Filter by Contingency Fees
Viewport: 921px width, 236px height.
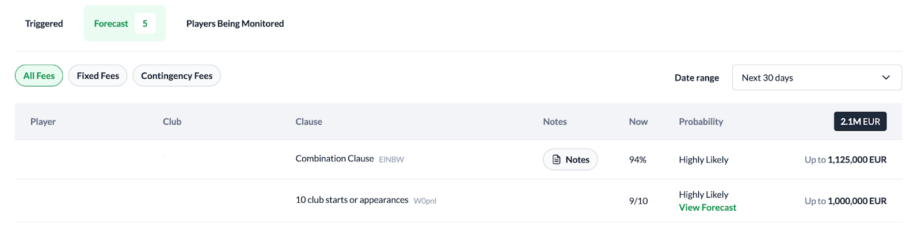point(177,76)
